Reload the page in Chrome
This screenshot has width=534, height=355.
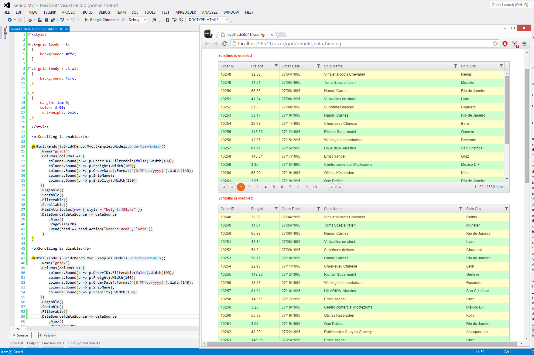click(224, 43)
